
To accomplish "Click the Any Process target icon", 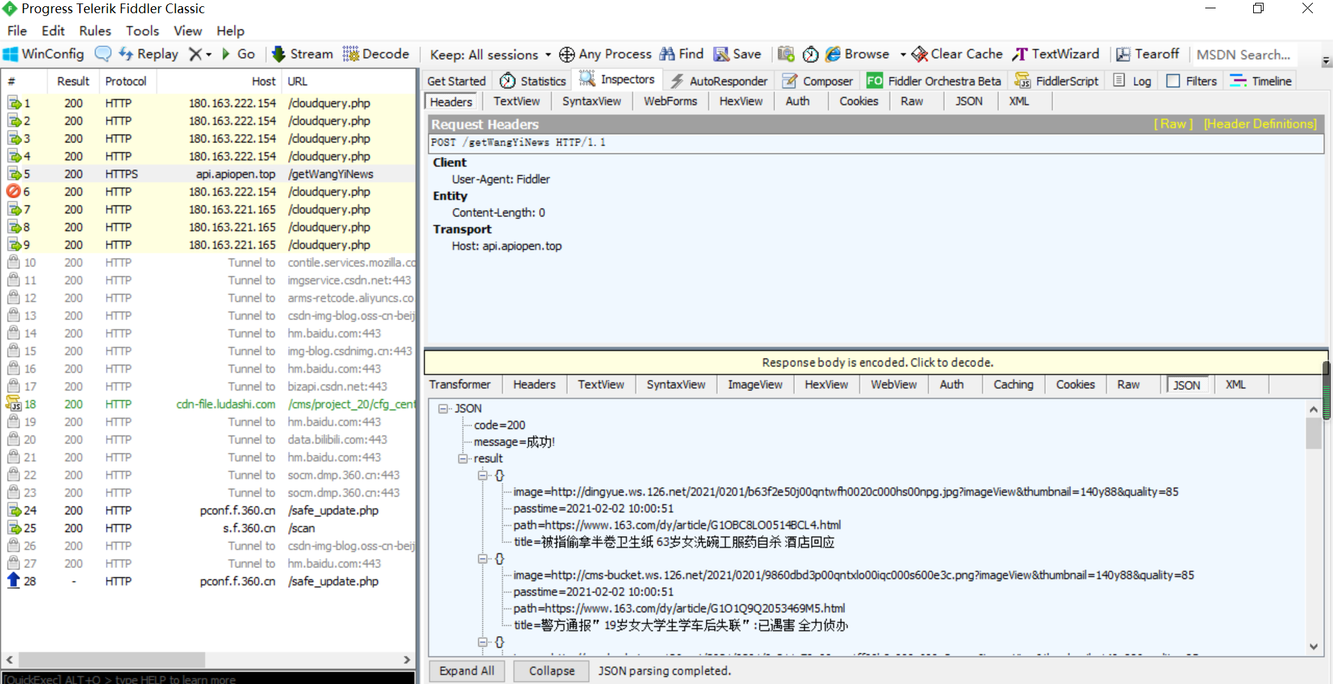I will pyautogui.click(x=567, y=54).
